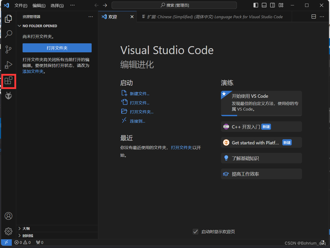The height and width of the screenshot is (248, 330).
Task: Open the PlatformIO alien icon view
Action: coord(8,96)
